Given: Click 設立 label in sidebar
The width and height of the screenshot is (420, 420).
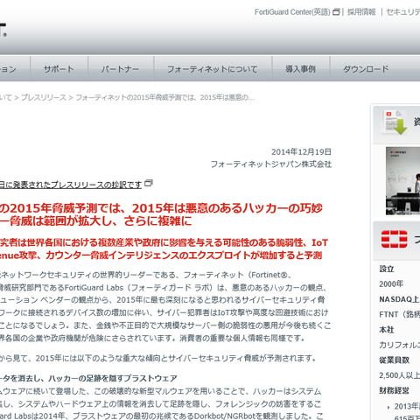Looking at the screenshot, I should (x=387, y=269).
